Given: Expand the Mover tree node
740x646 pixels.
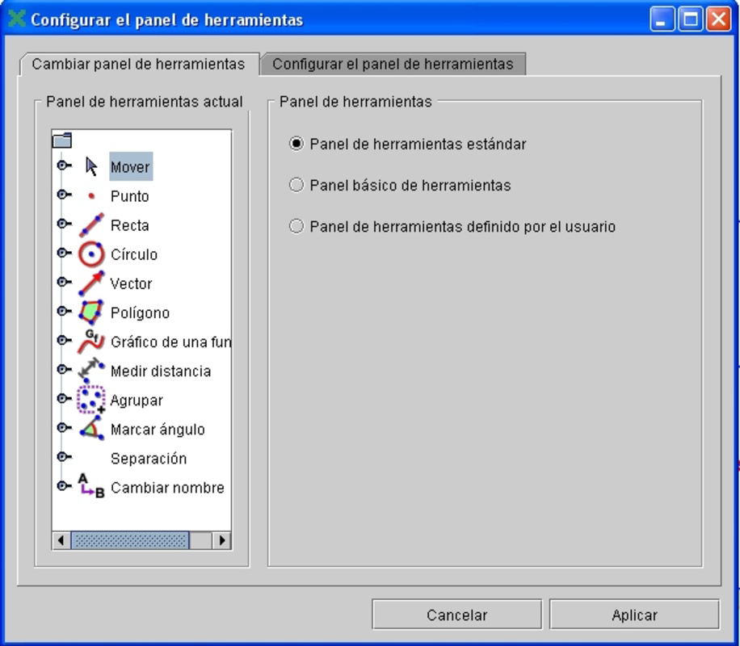Looking at the screenshot, I should (64, 166).
